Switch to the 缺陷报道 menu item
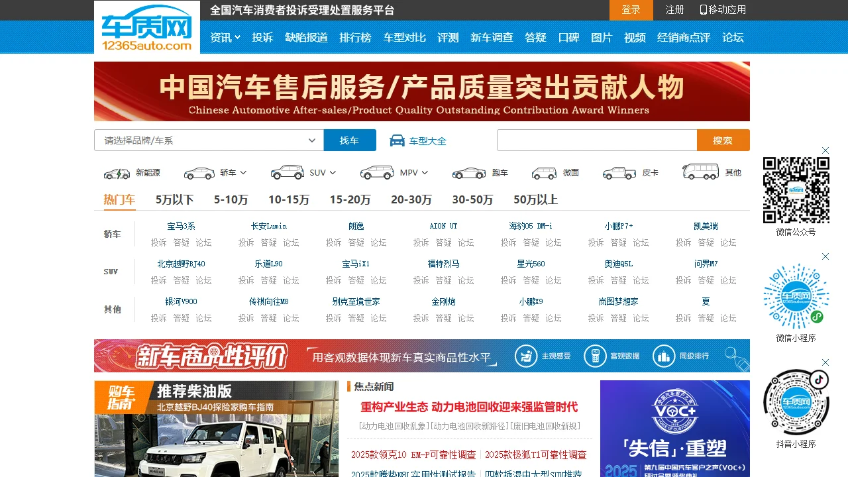This screenshot has height=477, width=848. point(305,38)
